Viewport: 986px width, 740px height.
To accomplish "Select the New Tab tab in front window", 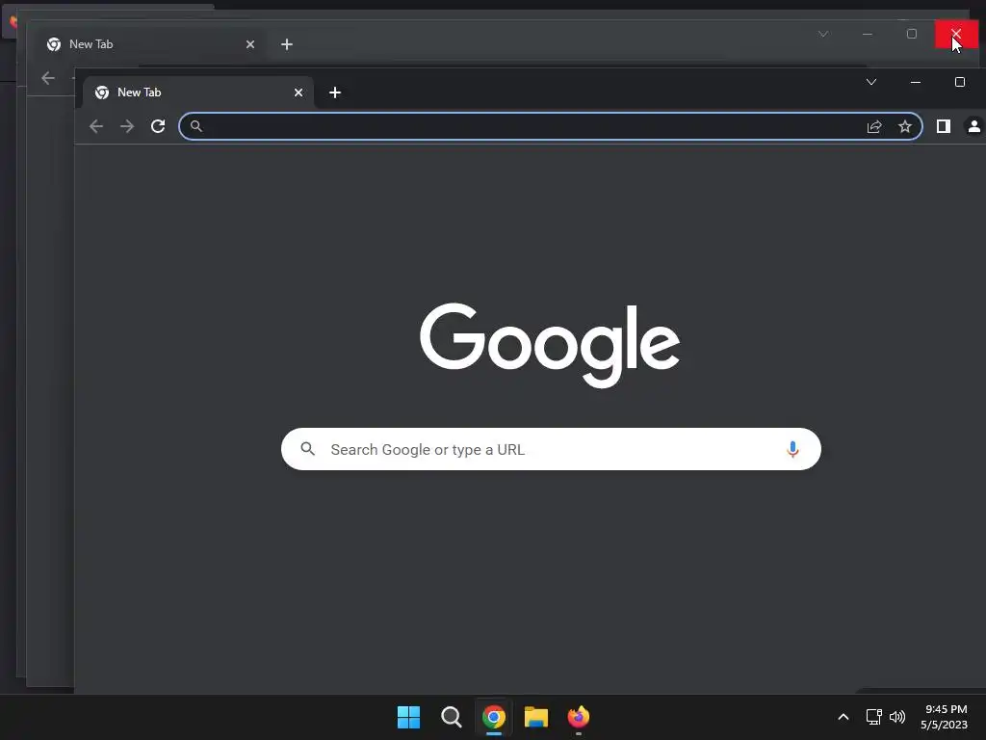I will click(x=198, y=92).
